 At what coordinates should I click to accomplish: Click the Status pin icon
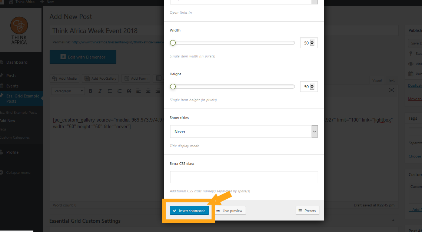[411, 54]
